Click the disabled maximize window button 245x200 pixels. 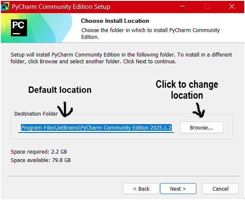click(x=207, y=6)
